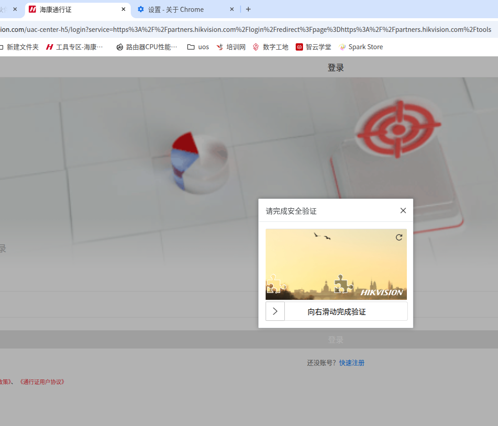Click the 还没账号? text
Screen dimensions: 498x426
coord(321,363)
